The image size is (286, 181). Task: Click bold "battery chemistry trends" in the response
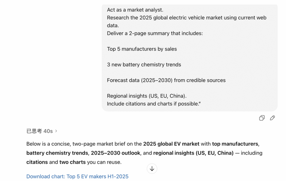click(57, 153)
